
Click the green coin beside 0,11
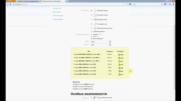tap(119, 74)
